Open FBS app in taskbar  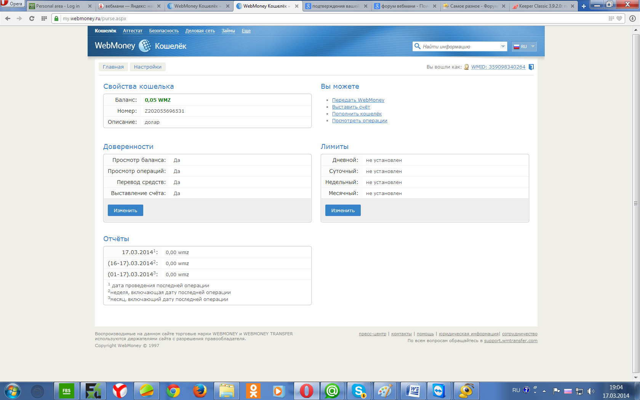[x=67, y=391]
